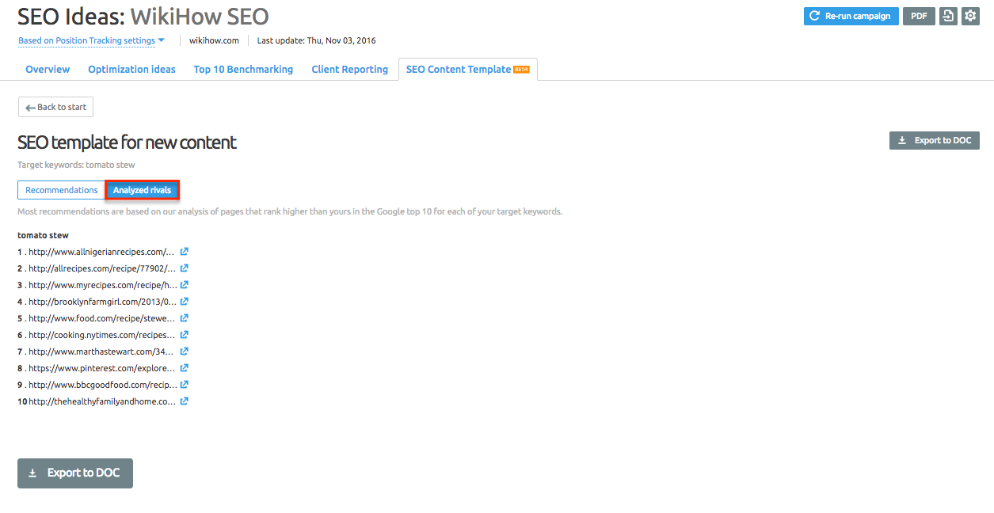Open external link icon for food.com
The height and width of the screenshot is (513, 994).
click(x=184, y=318)
